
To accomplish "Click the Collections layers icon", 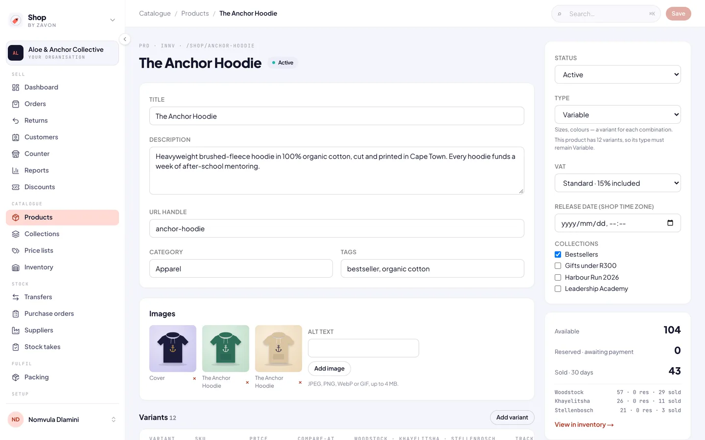I will click(x=16, y=234).
